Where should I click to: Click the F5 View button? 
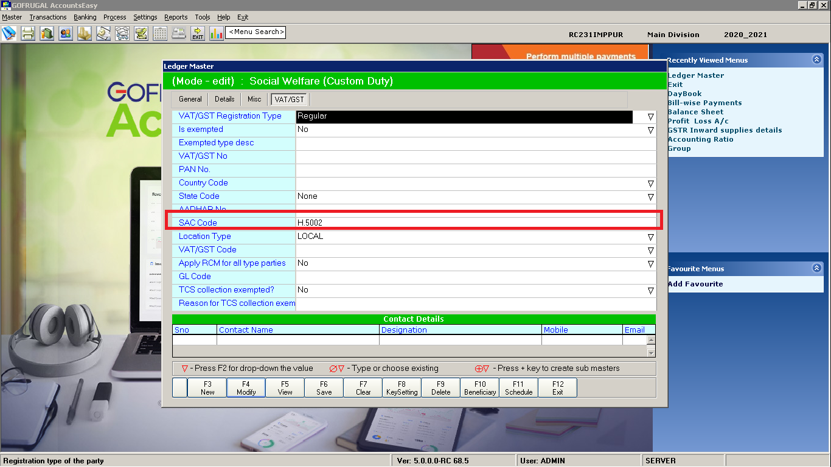(285, 388)
